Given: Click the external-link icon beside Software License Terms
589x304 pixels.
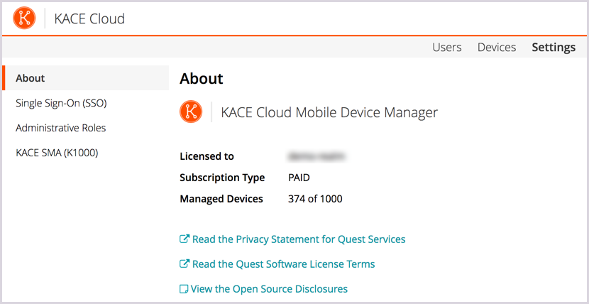Looking at the screenshot, I should click(185, 264).
